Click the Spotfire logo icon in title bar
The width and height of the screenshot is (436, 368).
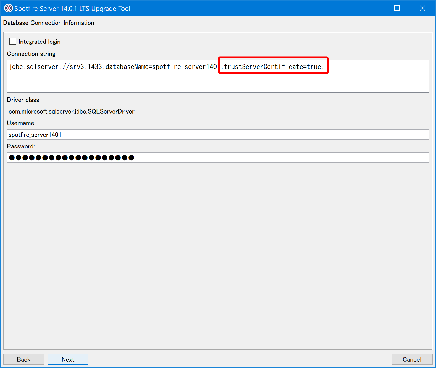(x=8, y=8)
